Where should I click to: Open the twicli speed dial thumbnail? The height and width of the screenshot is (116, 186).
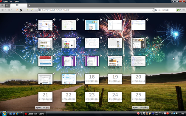(x=138, y=61)
